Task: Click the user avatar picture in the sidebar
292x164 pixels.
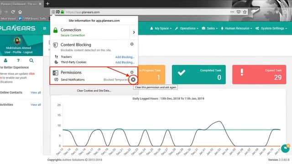Action: [17, 41]
